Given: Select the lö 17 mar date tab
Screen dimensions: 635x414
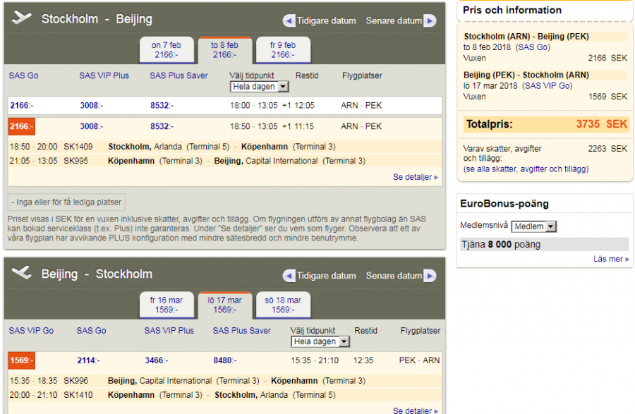Looking at the screenshot, I should (x=225, y=305).
